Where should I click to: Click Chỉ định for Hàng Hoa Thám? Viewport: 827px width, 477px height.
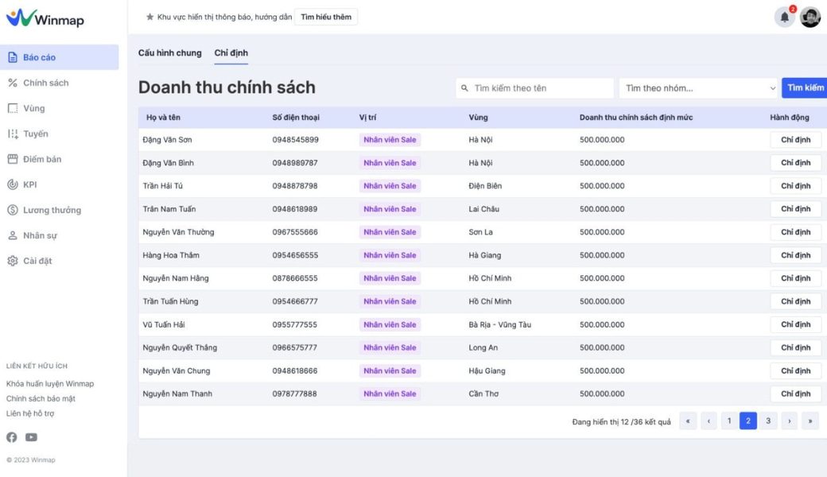pos(795,255)
